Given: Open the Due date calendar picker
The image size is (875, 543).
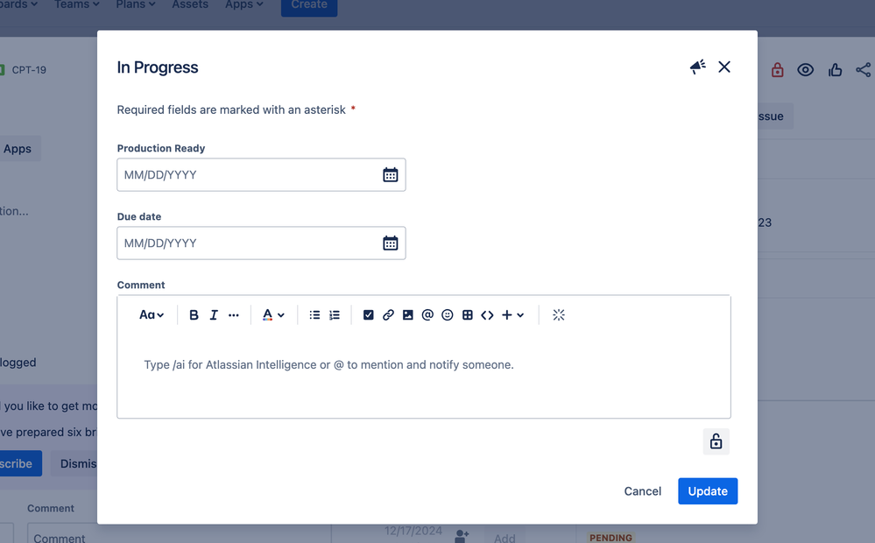Looking at the screenshot, I should [x=390, y=243].
